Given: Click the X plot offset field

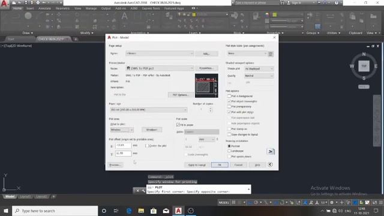Looking at the screenshot, I should [123, 145].
